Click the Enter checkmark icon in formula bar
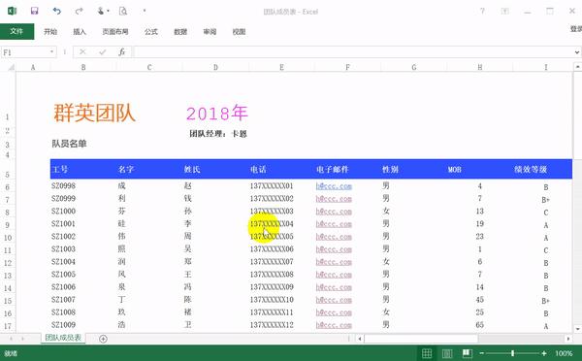Screen dimensions: 582x361 point(103,52)
